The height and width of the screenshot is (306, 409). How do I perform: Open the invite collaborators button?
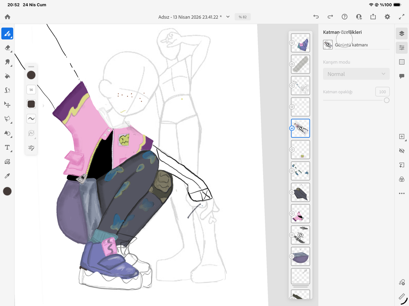point(359,17)
